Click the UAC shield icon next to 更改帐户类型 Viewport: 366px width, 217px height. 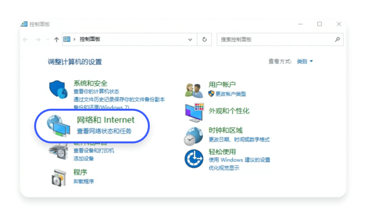211,94
